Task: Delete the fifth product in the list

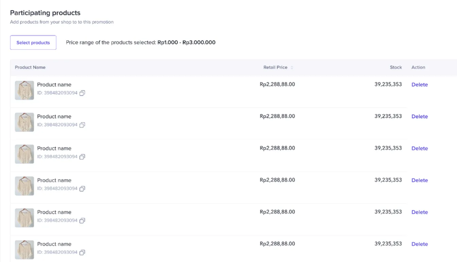Action: click(420, 212)
